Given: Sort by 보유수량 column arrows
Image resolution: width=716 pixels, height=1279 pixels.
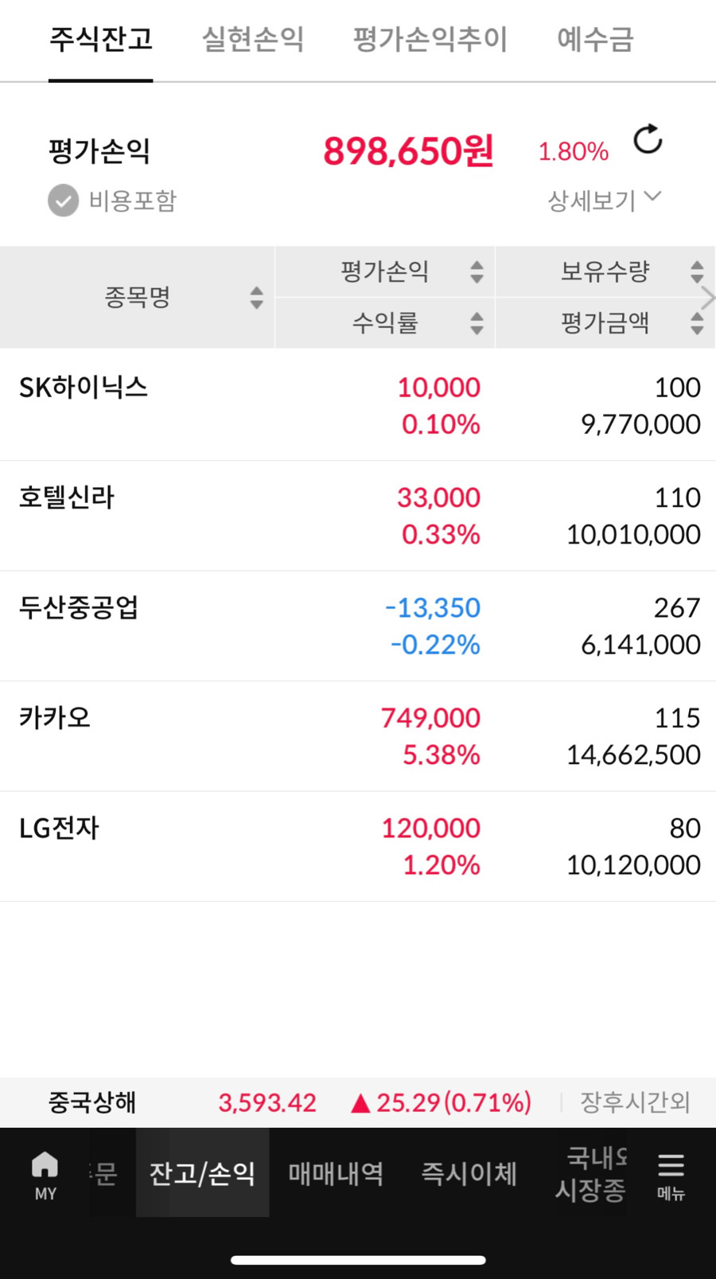Looking at the screenshot, I should pos(697,272).
